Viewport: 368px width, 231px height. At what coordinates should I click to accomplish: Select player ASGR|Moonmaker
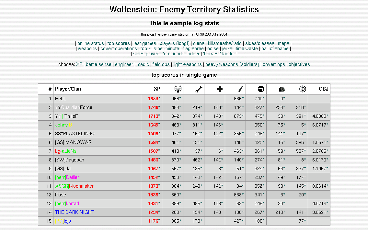coord(74,186)
